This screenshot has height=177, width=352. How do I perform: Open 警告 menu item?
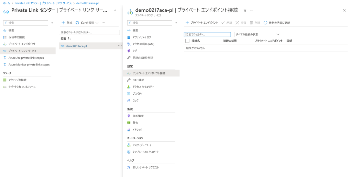pos(135,123)
